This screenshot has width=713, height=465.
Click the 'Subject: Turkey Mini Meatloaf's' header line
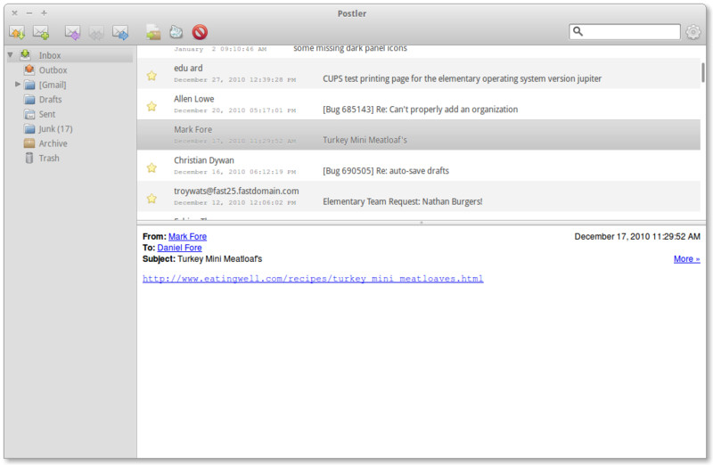[202, 258]
